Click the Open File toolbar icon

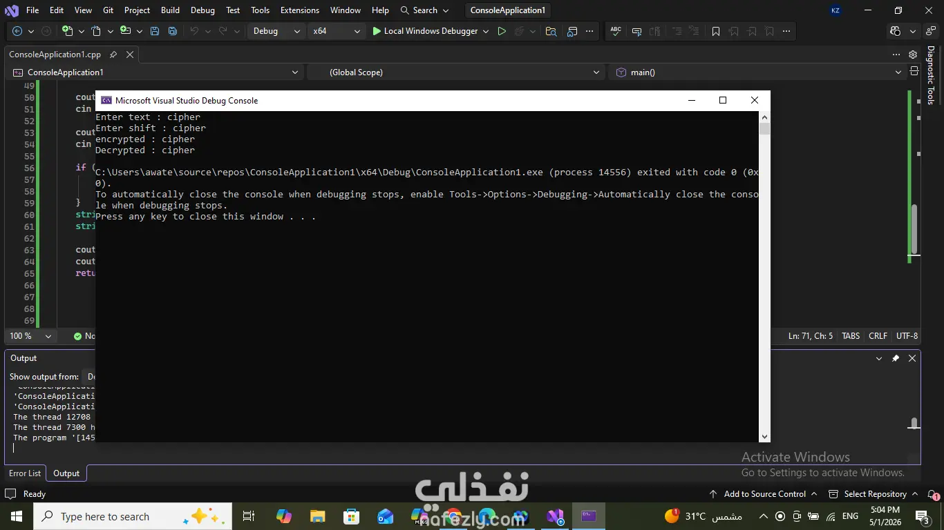point(95,31)
